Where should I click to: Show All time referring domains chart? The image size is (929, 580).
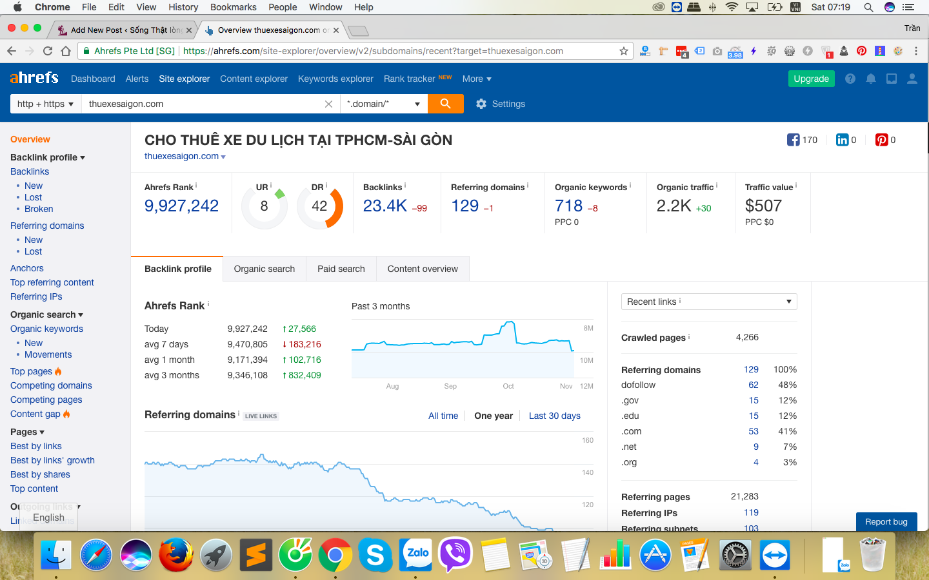(x=443, y=416)
